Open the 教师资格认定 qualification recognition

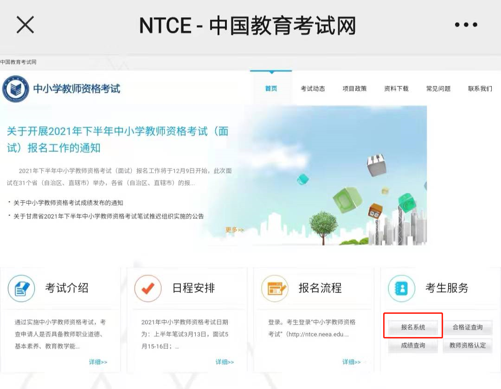point(467,345)
